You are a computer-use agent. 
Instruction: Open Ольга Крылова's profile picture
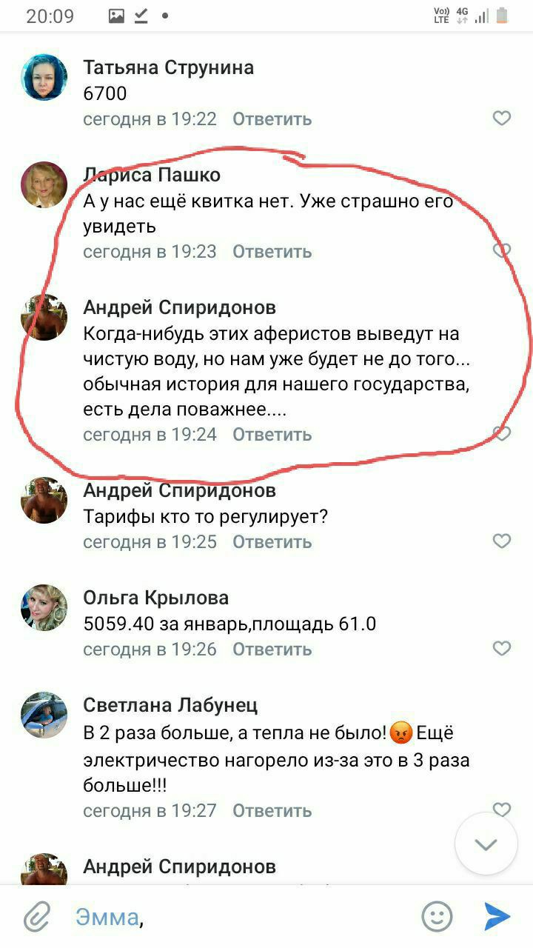coord(44,607)
